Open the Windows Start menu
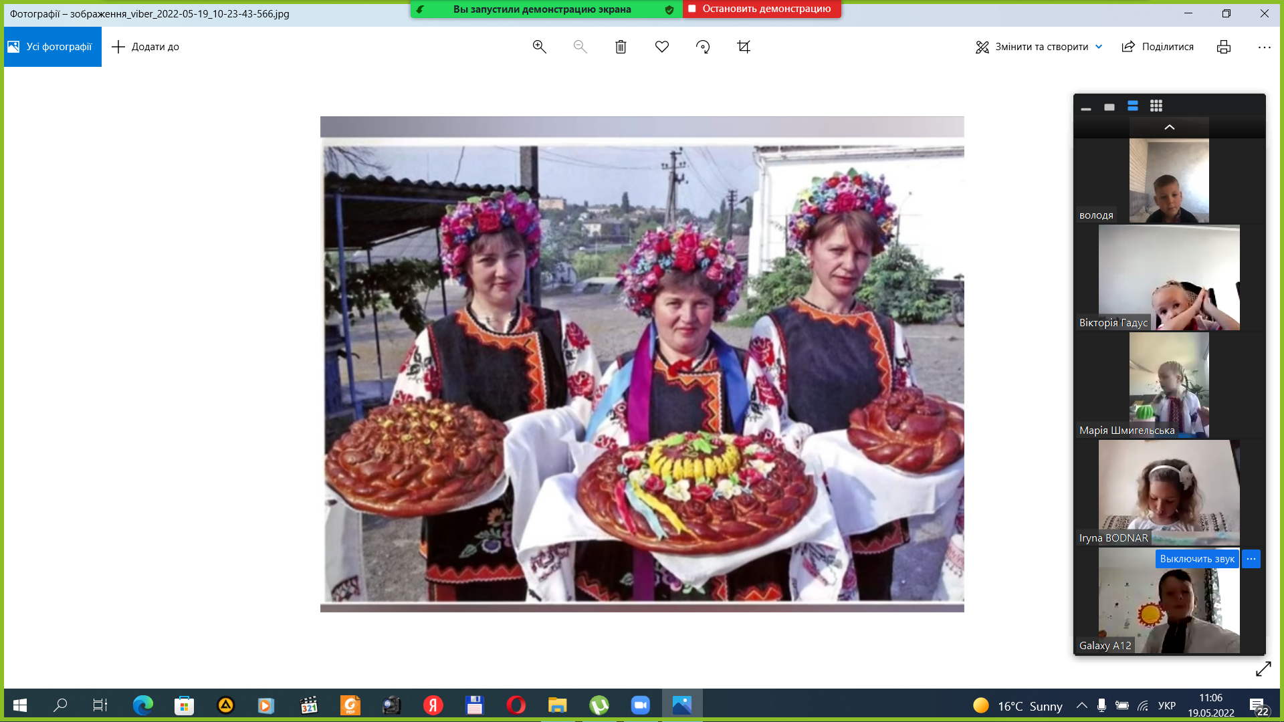Screen dimensions: 1284x722 (x=20, y=705)
